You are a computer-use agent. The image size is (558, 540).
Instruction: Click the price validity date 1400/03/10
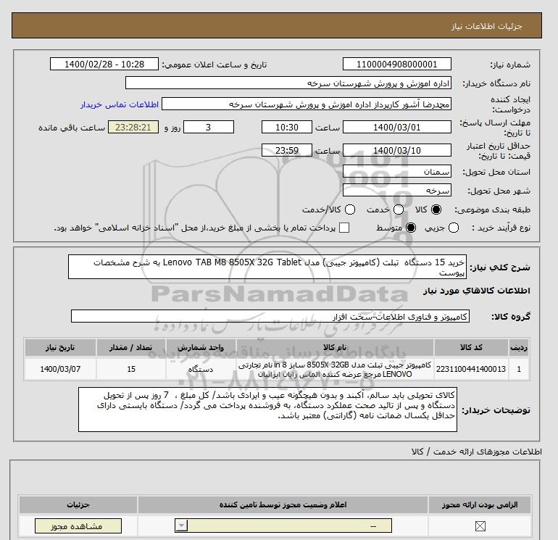coord(397,150)
